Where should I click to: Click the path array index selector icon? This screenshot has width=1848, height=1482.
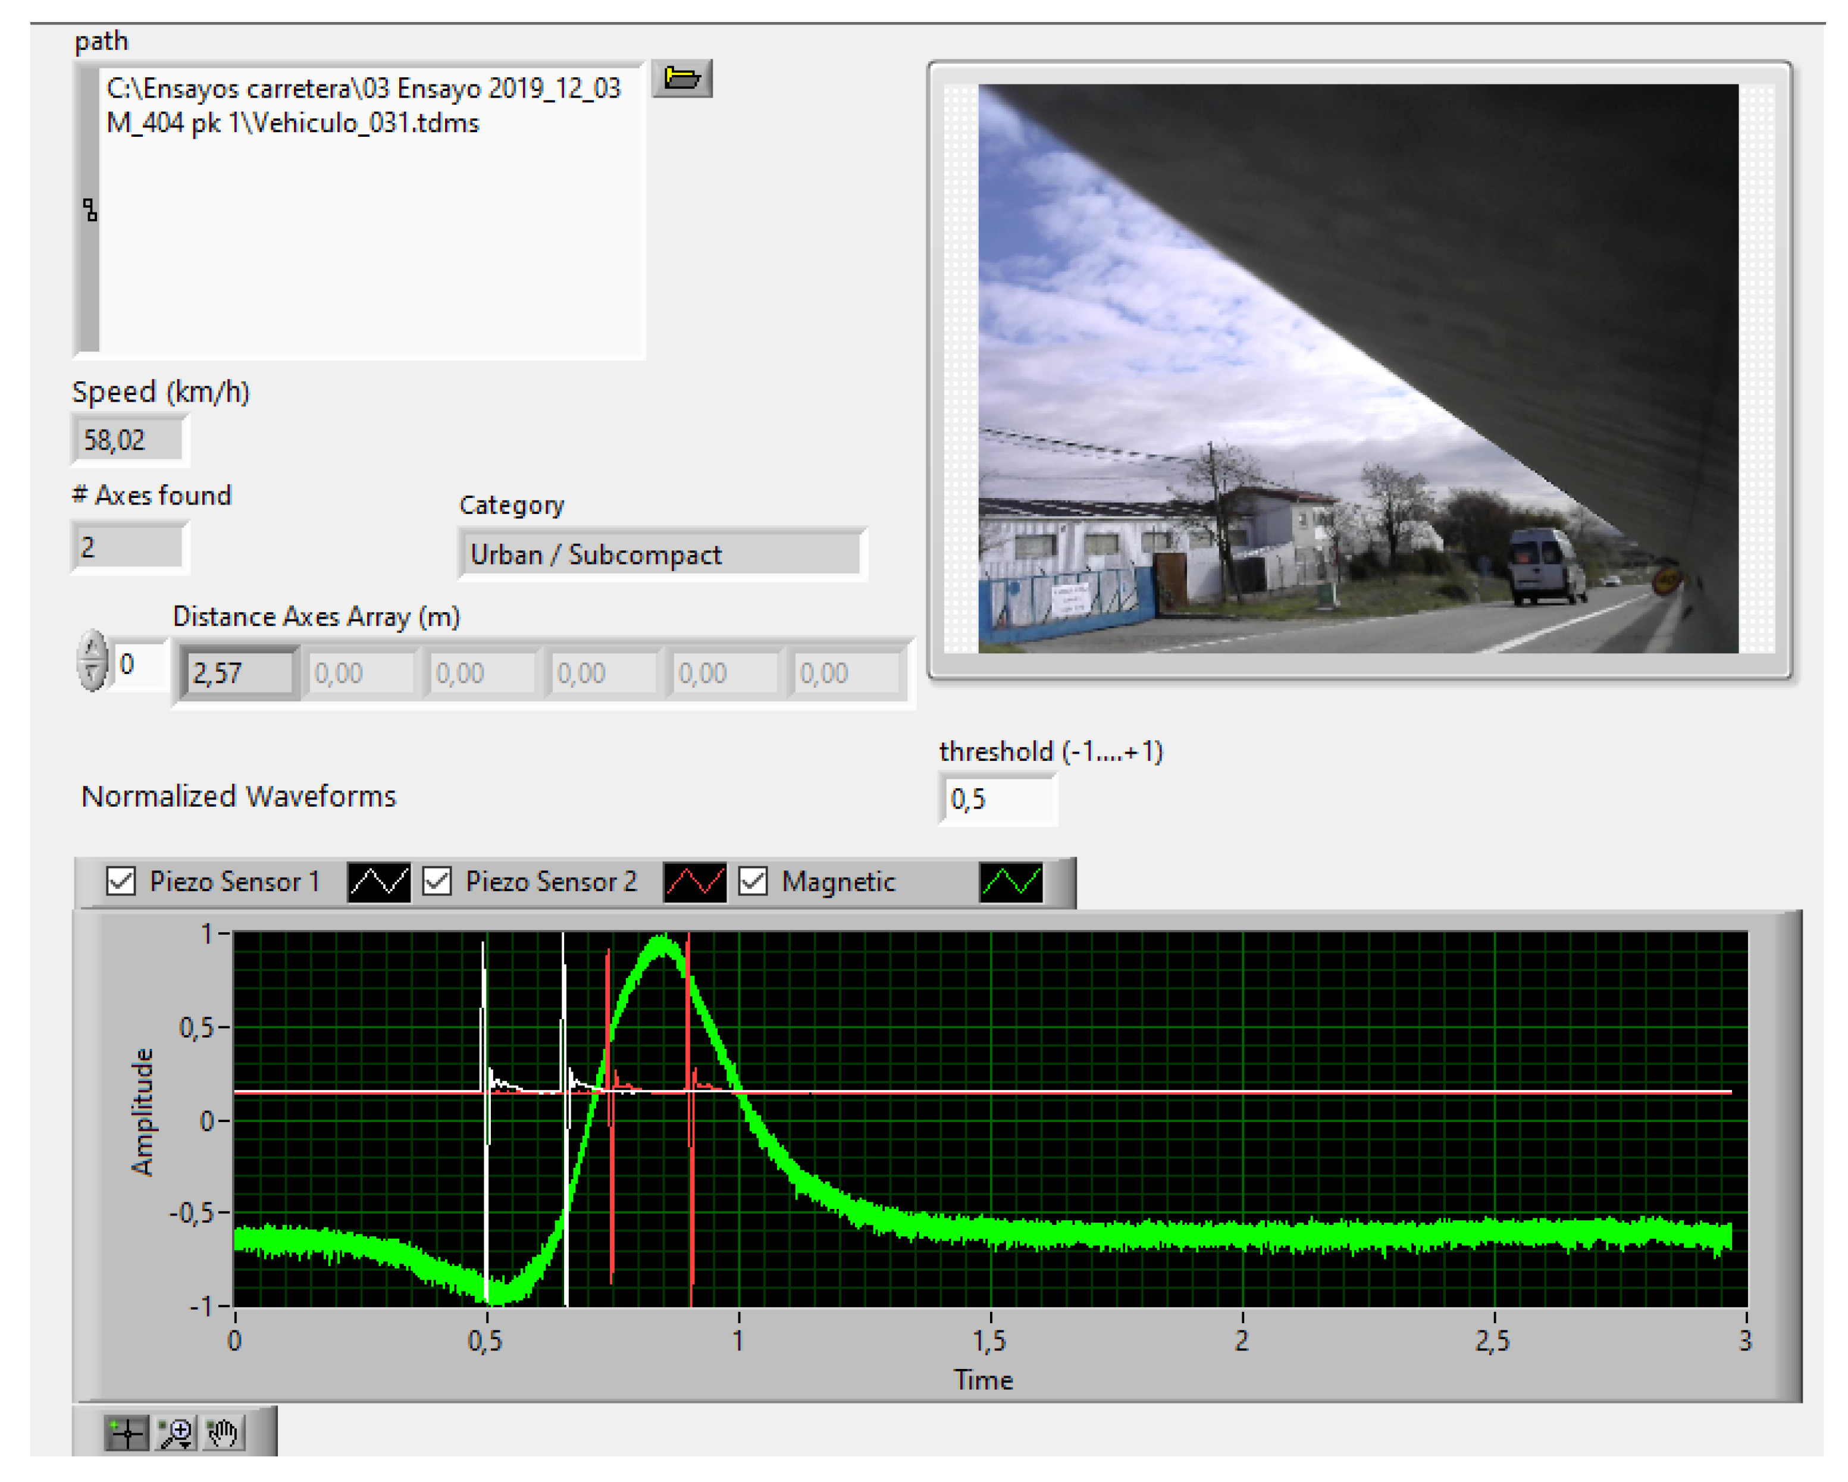point(89,210)
